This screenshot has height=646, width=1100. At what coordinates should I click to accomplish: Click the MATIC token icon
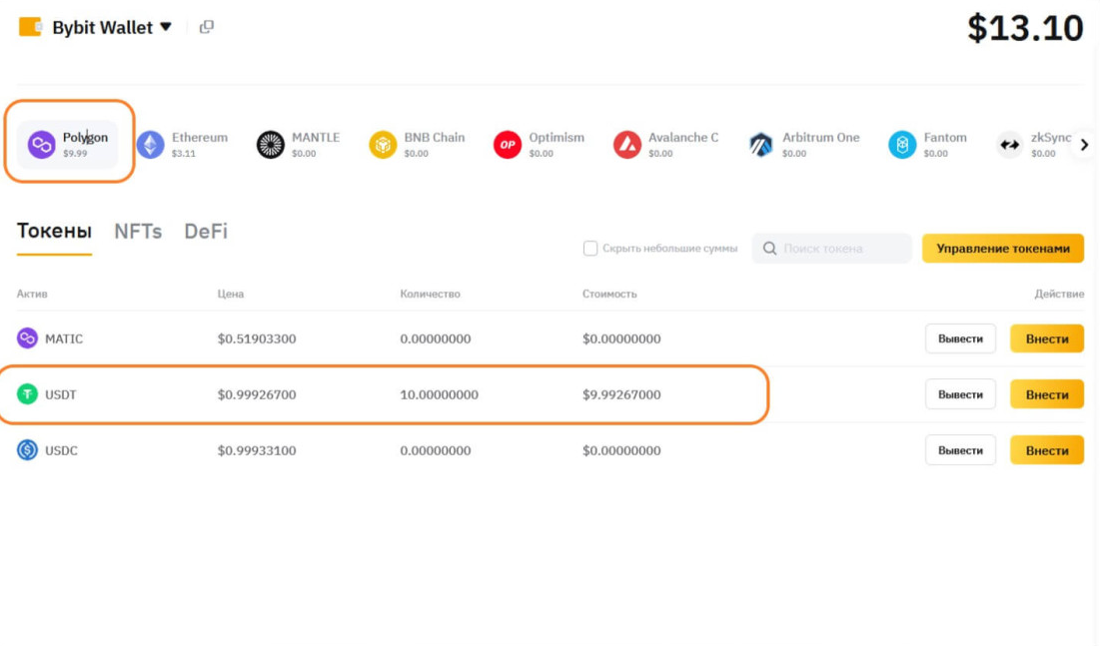(25, 338)
